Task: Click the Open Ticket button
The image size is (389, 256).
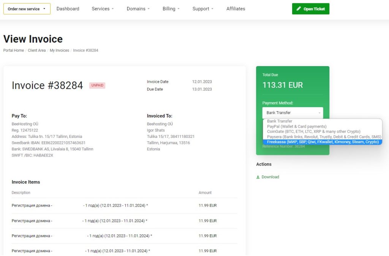Action: coord(311,8)
